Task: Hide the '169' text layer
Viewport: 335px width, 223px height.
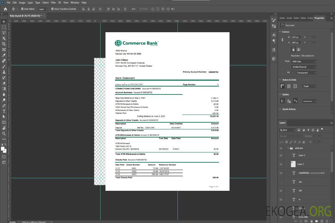Action: (x=281, y=191)
